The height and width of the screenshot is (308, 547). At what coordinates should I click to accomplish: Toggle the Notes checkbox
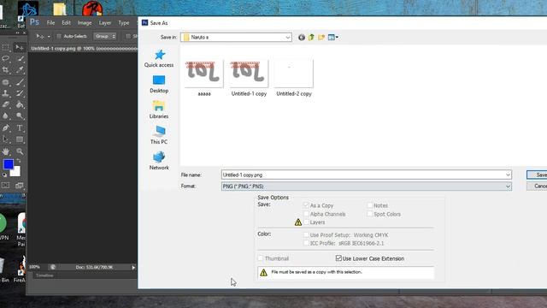click(x=370, y=205)
